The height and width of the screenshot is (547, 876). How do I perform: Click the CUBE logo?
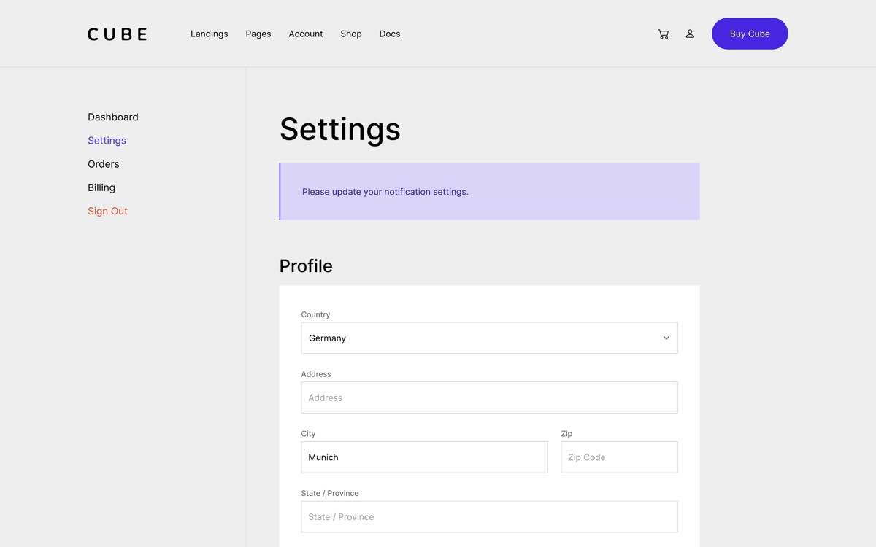pos(116,34)
